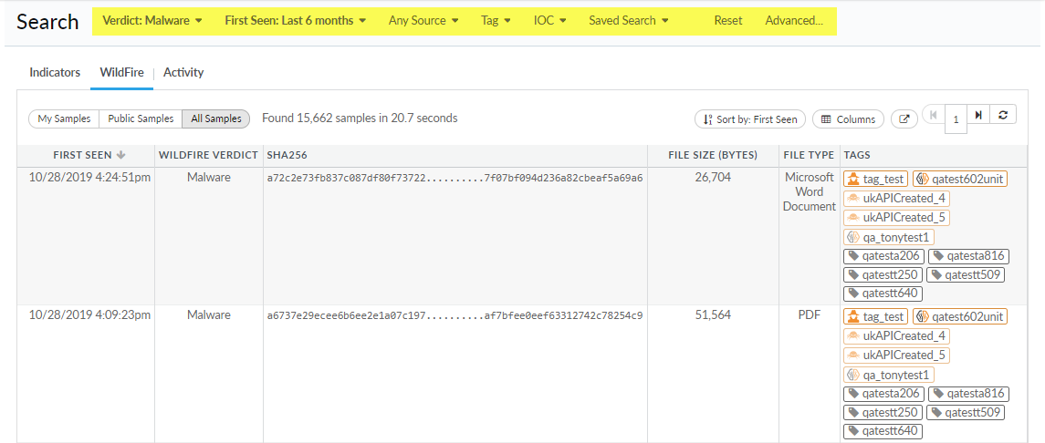Expand the First Seen: Last 6 months dropdown

click(295, 20)
